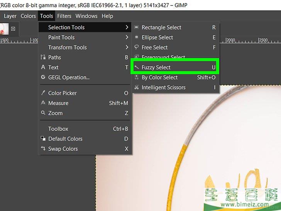
Task: Click the Color Picker eyedropper icon
Action: (43, 93)
